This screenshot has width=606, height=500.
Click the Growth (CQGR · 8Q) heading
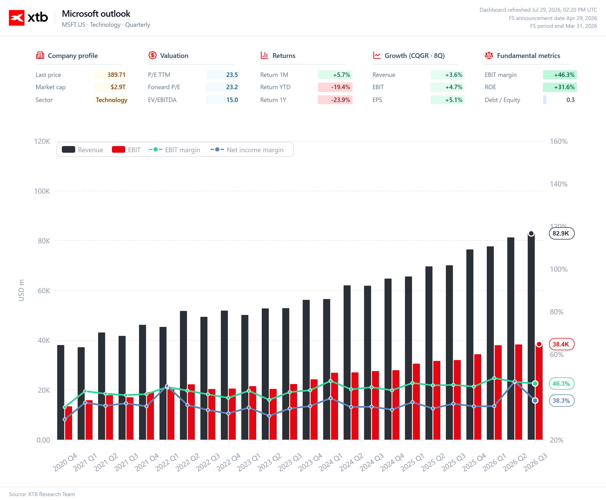pos(415,55)
